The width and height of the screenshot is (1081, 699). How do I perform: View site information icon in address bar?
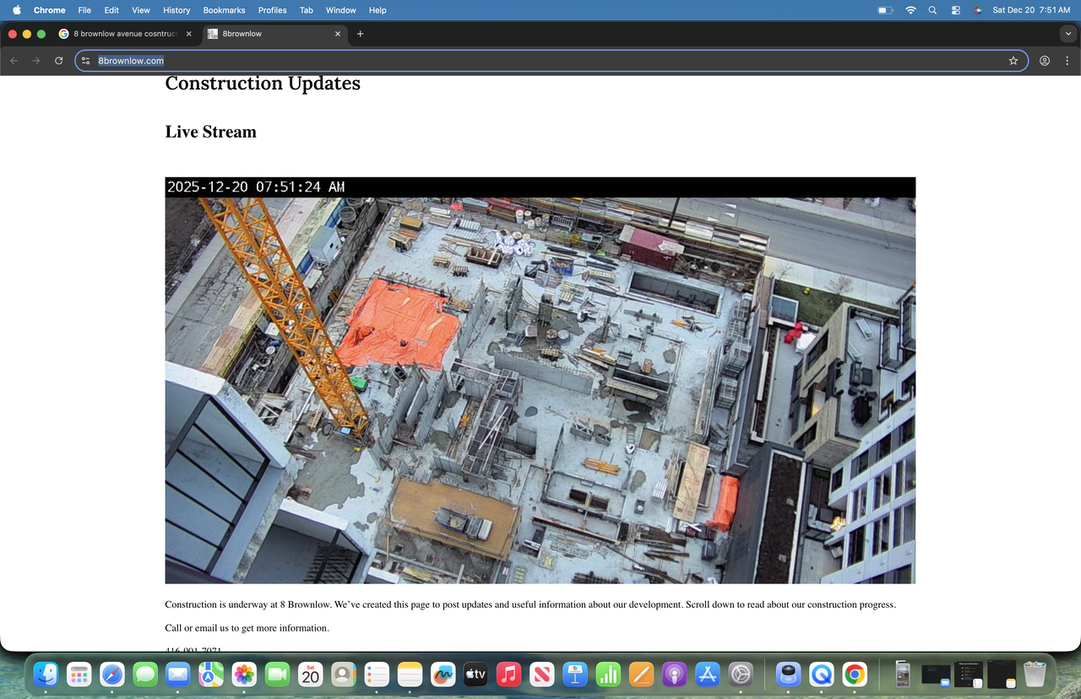85,61
